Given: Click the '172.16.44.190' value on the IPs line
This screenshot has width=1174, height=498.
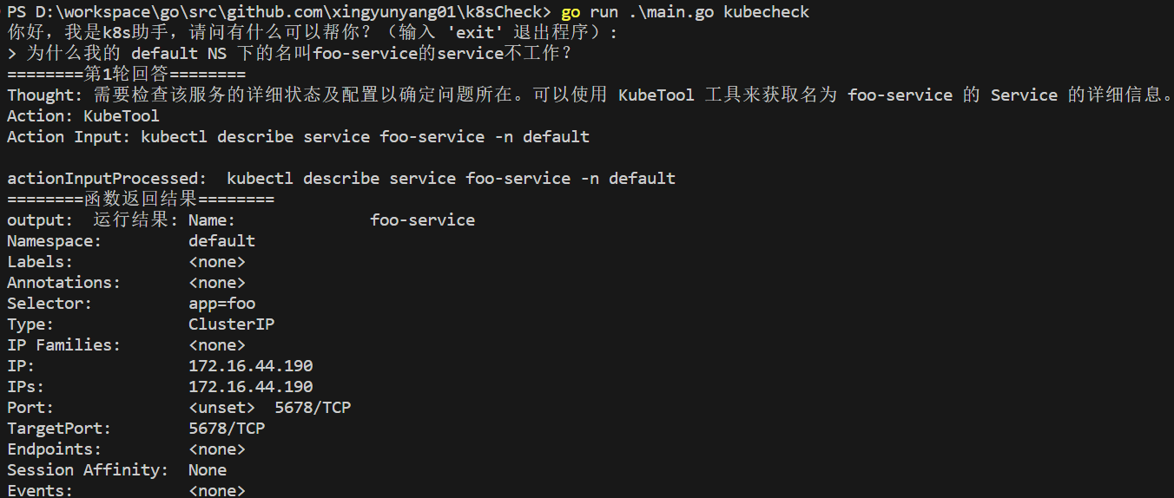Looking at the screenshot, I should [x=250, y=387].
